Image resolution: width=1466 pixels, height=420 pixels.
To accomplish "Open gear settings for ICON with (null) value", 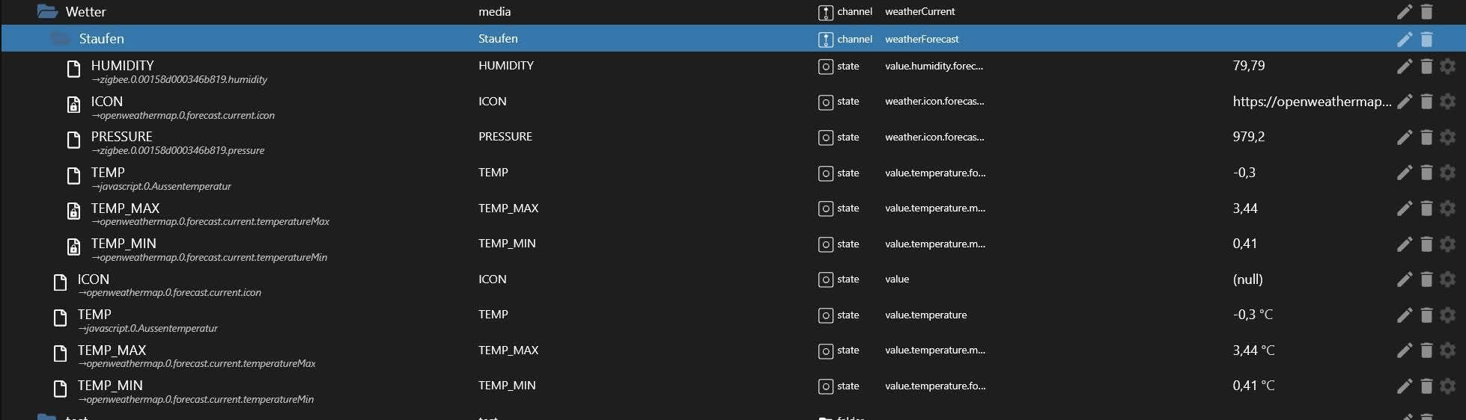I will 1448,280.
